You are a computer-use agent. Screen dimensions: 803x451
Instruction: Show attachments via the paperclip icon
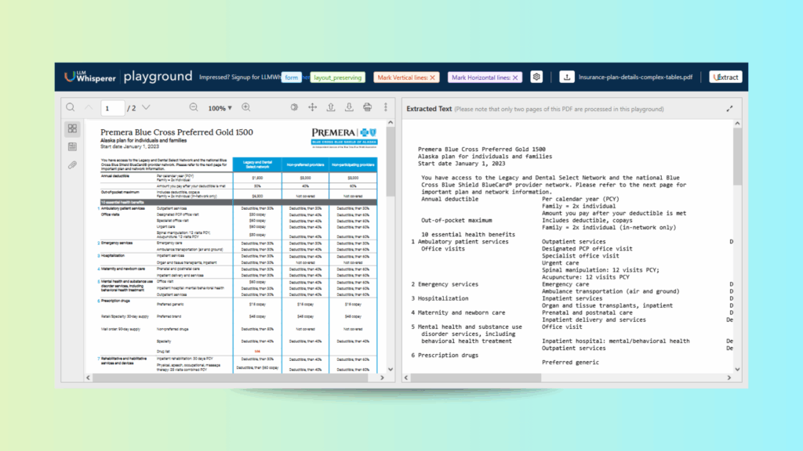[73, 165]
